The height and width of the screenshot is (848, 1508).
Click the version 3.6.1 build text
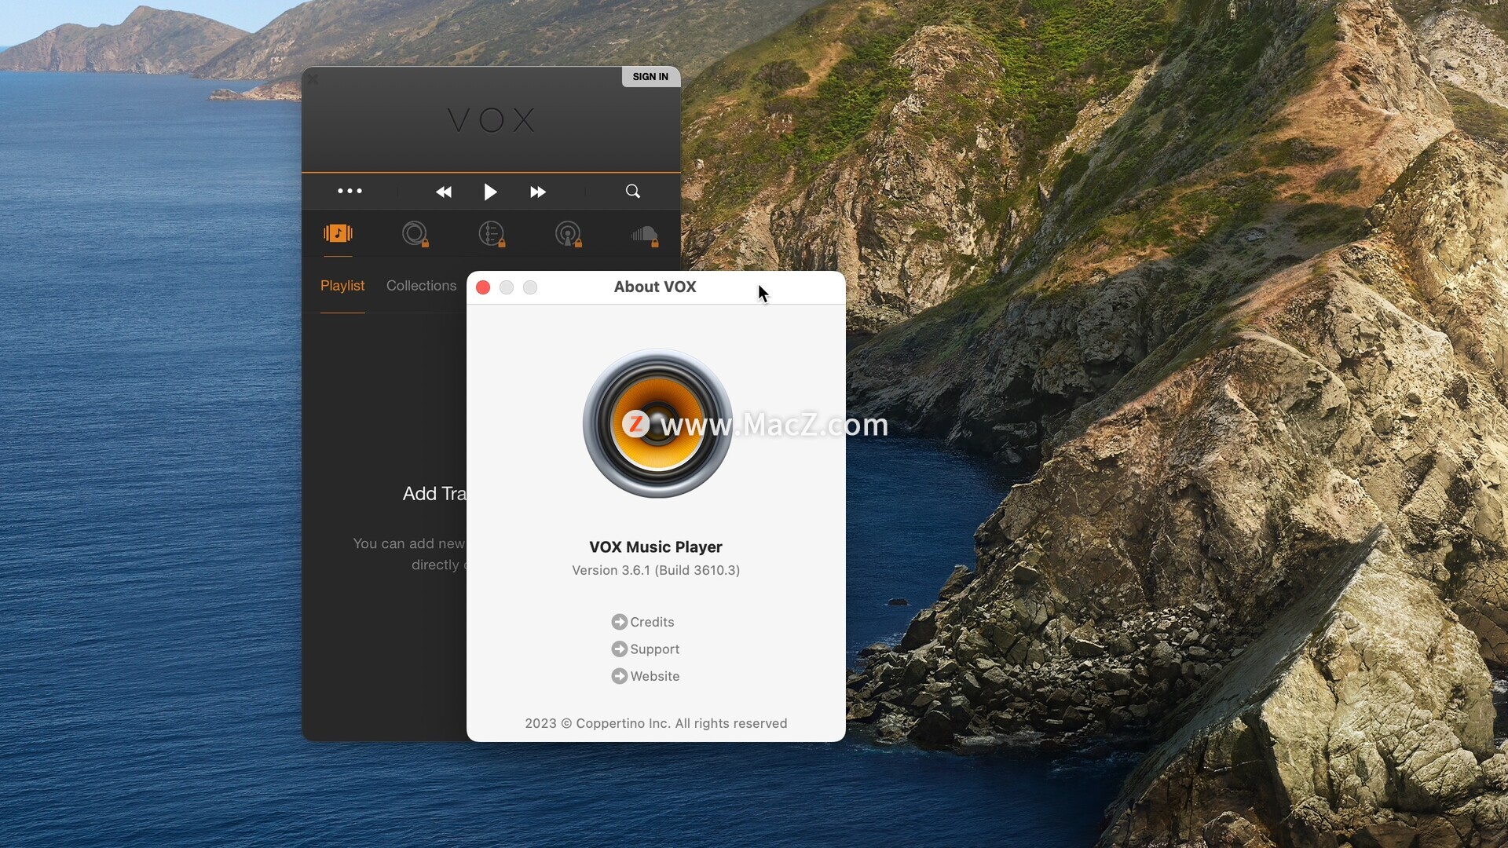pos(656,570)
